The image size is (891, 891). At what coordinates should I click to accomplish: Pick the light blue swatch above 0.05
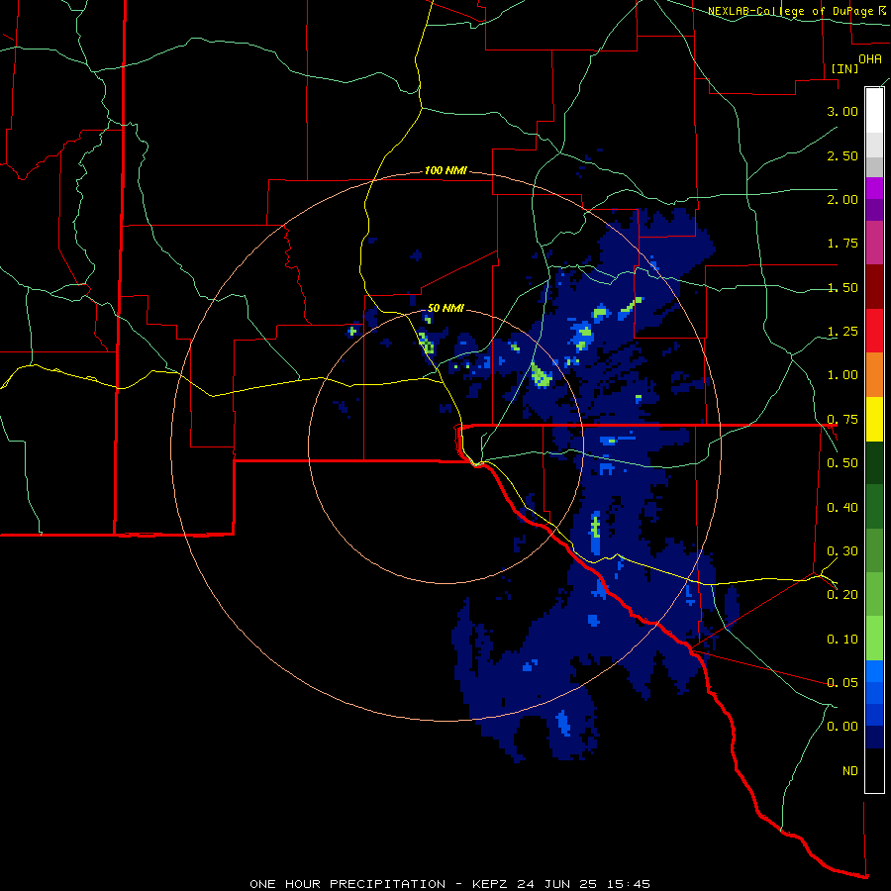pos(874,671)
